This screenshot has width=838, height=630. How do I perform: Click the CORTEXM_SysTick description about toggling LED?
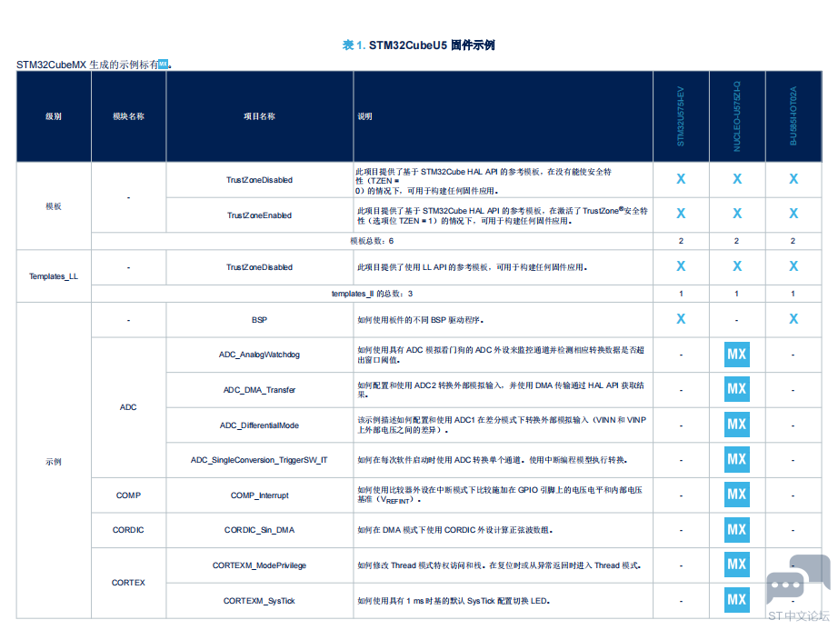coord(454,601)
